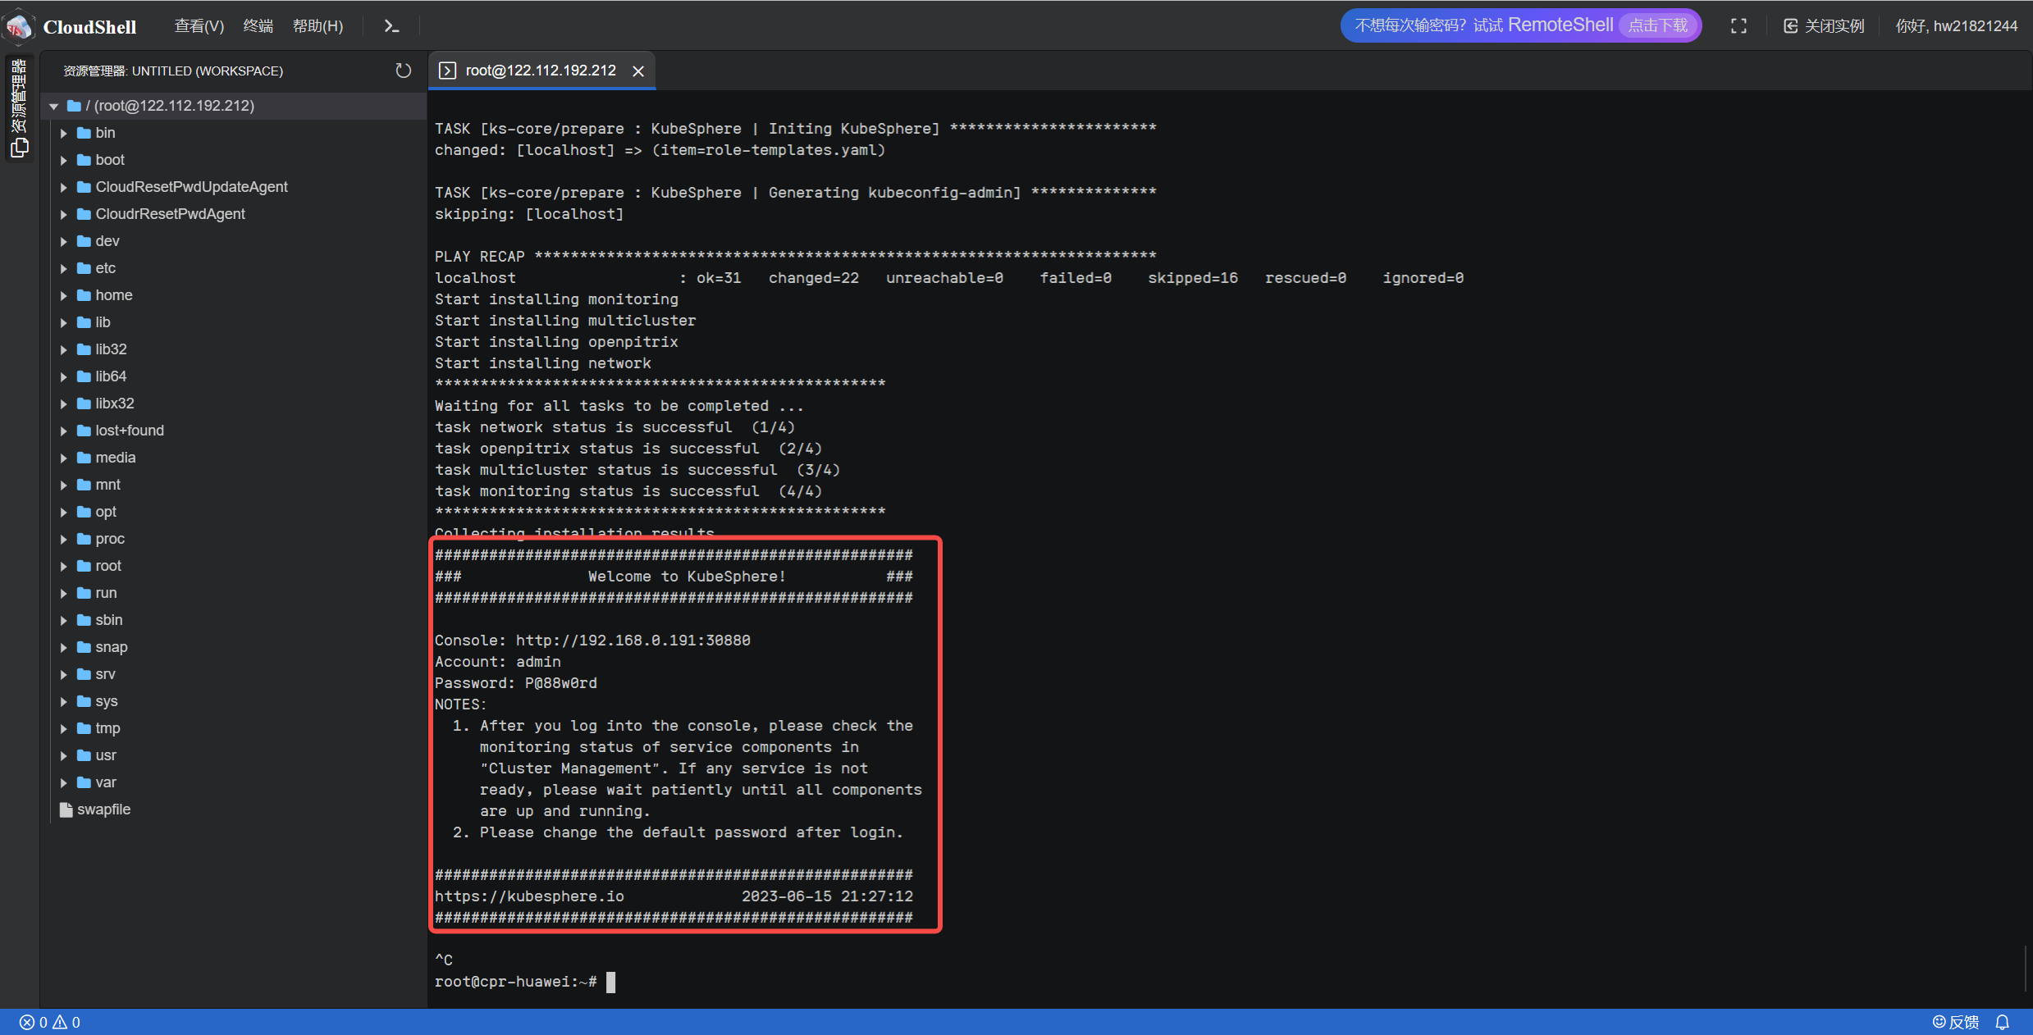Click the feedback 反馈 smiley button
This screenshot has height=1035, width=2033.
coord(1956,1022)
